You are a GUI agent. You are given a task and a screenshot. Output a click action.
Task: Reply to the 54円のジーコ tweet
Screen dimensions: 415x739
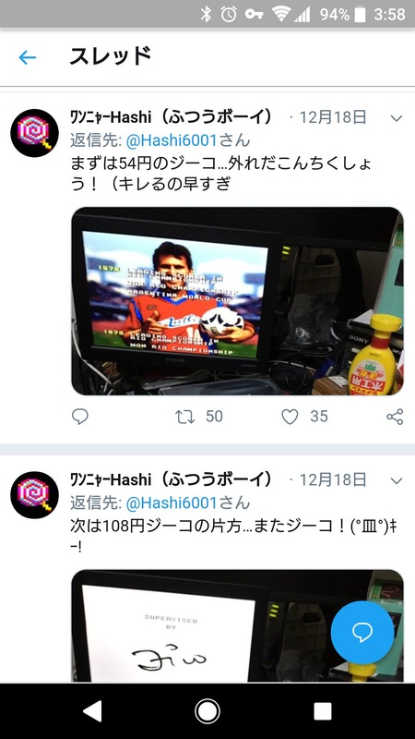[80, 417]
